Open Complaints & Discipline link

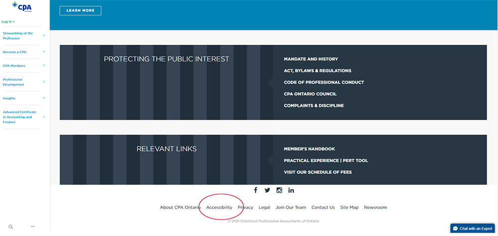click(314, 106)
